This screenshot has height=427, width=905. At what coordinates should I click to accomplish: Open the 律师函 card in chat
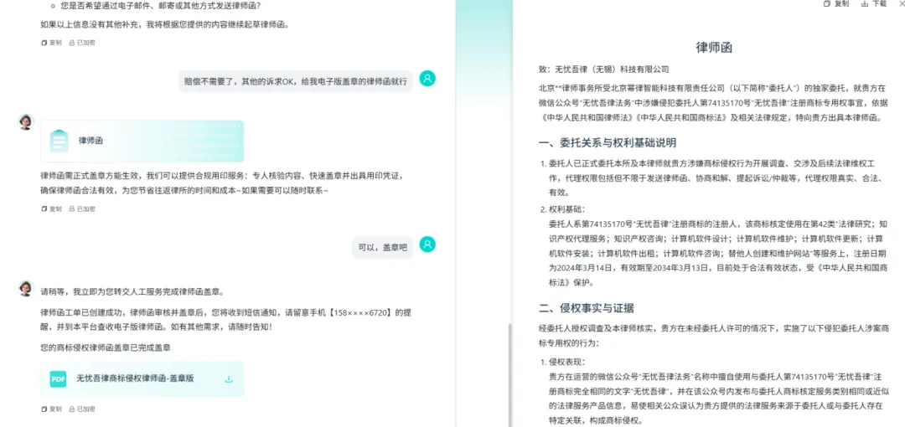coord(142,141)
